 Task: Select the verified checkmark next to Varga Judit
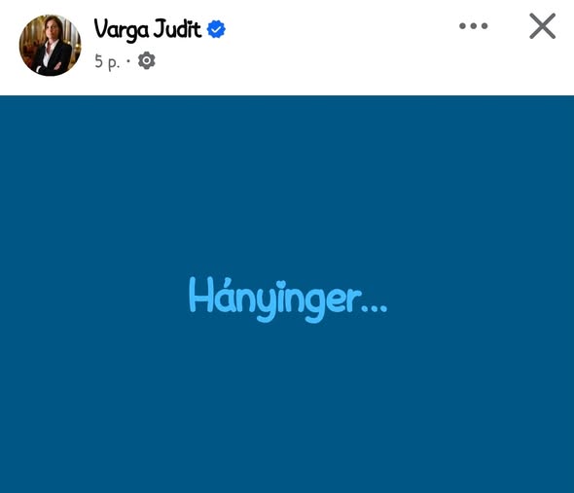[216, 29]
